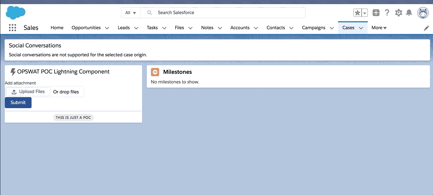Click the social conversations not supported message
This screenshot has width=433, height=195.
78,55
